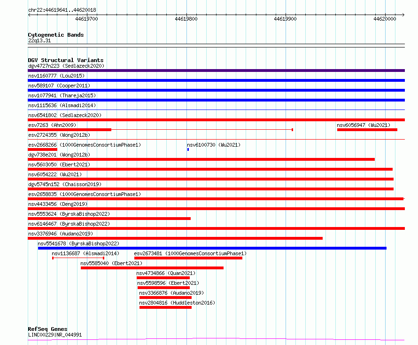The image size is (418, 345).
Task: Select esv2668266 (1000GenomesConsortiumPhase1) label
Action: (85, 145)
